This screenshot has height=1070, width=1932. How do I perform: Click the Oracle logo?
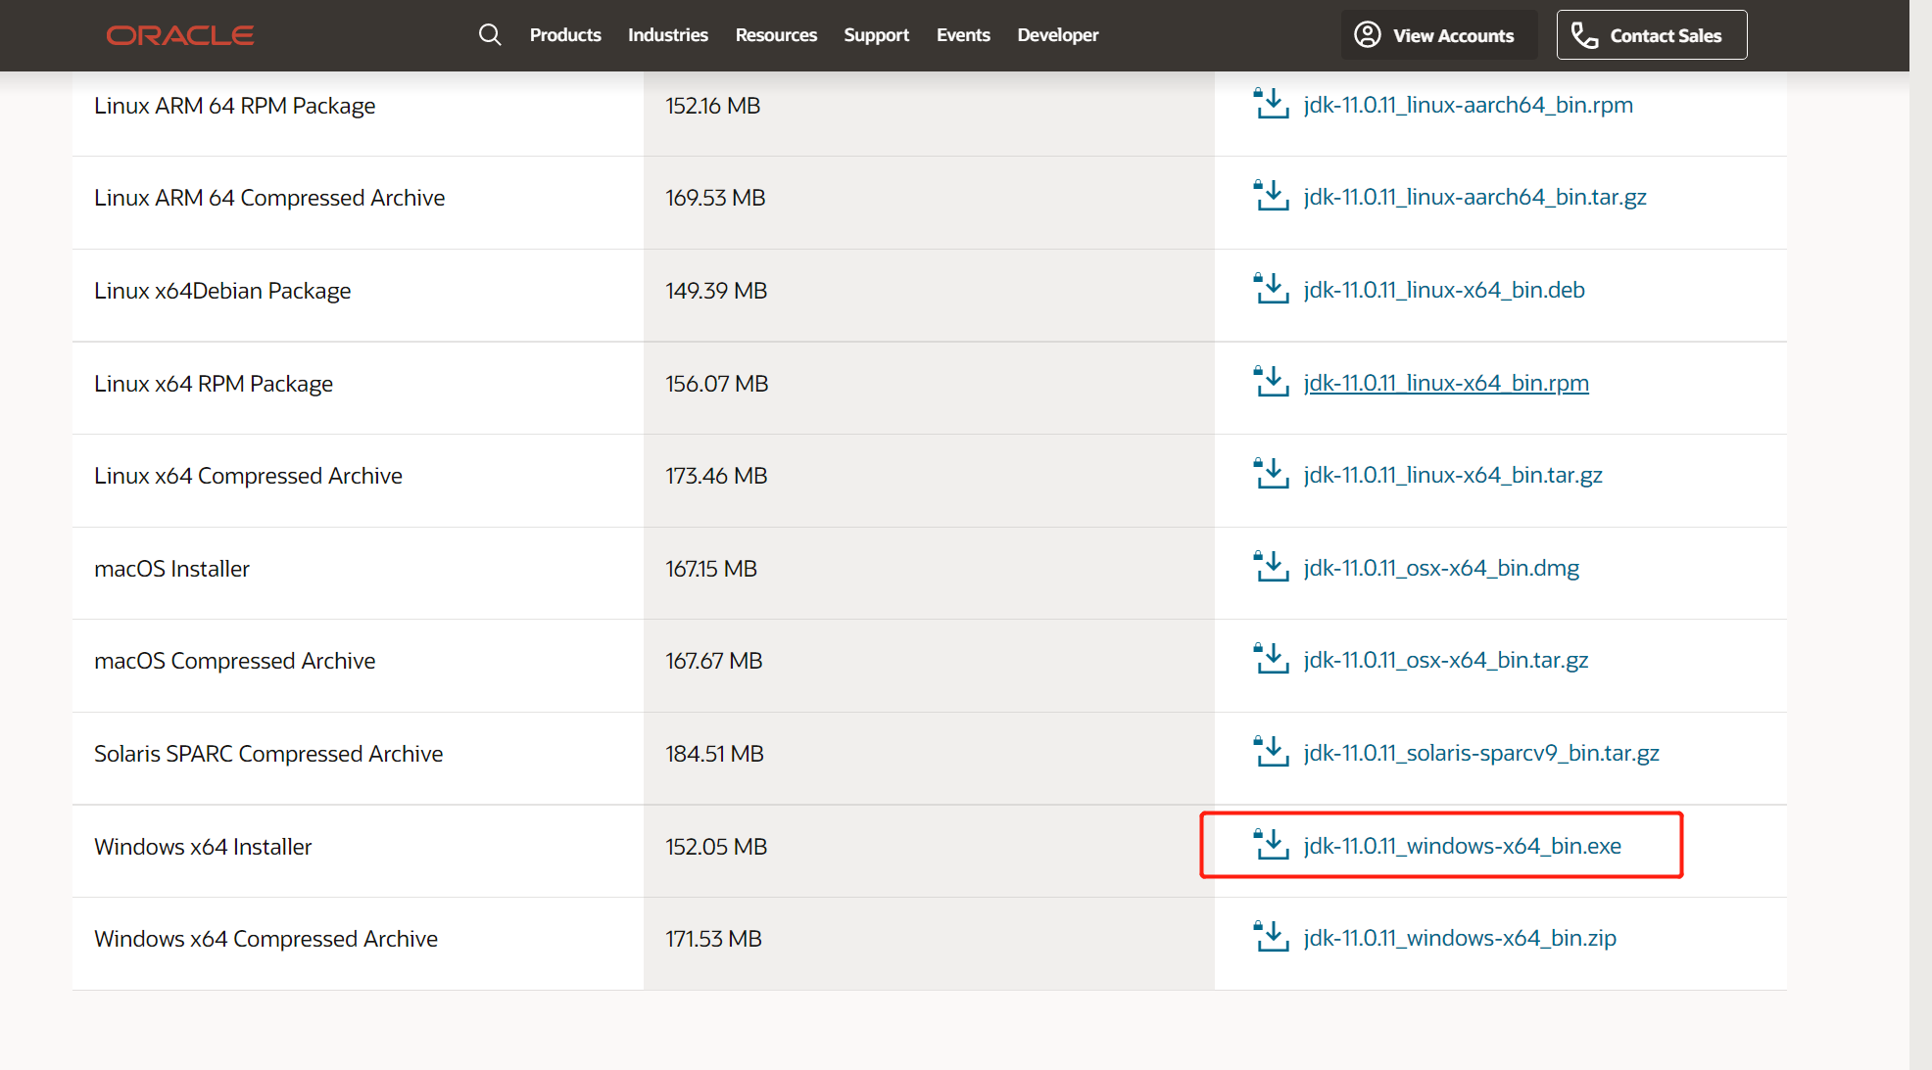coord(180,35)
